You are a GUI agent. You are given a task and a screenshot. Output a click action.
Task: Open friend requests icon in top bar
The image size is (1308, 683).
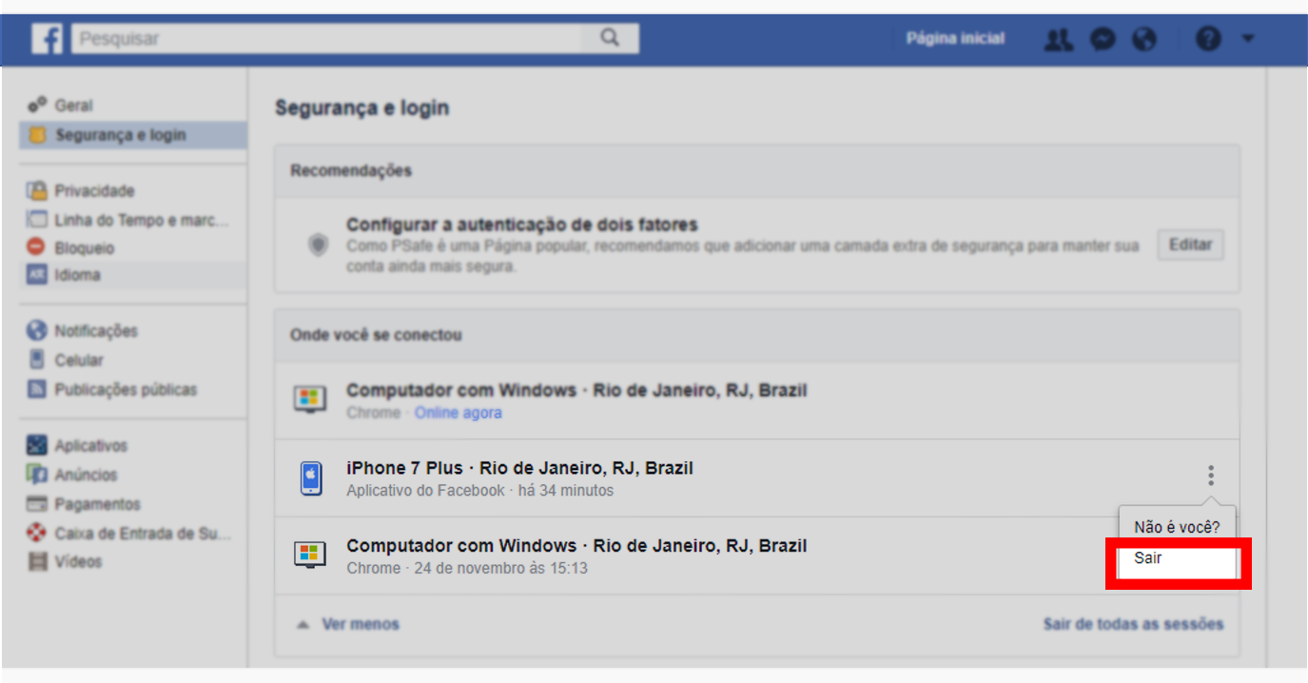(x=1059, y=39)
